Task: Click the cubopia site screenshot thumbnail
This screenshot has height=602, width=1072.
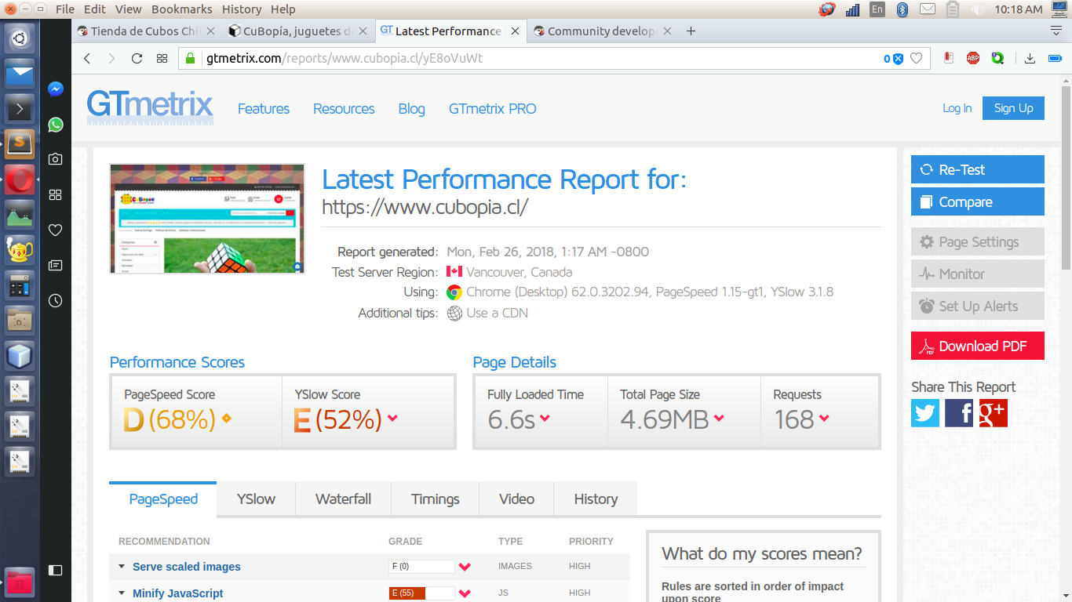Action: click(x=207, y=219)
